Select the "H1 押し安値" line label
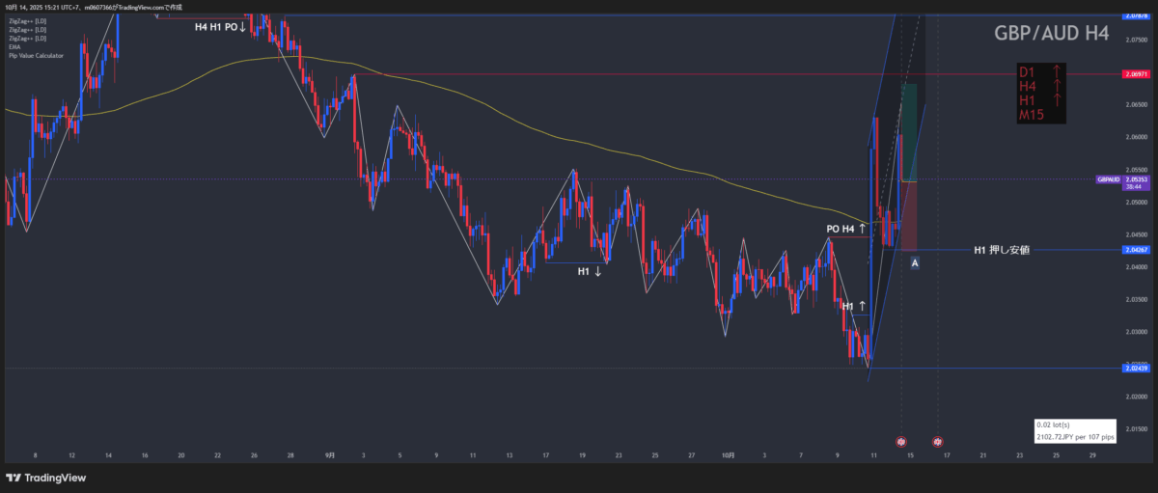Image resolution: width=1158 pixels, height=493 pixels. point(1001,250)
